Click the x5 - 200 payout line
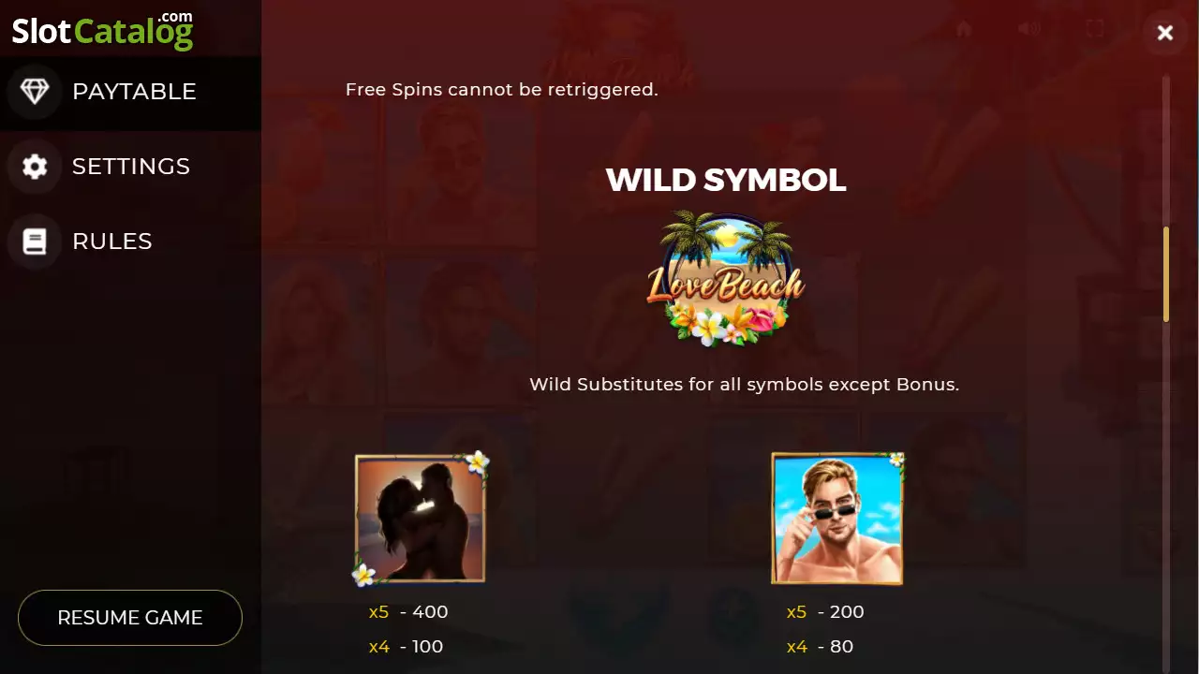1199x674 pixels. point(825,612)
